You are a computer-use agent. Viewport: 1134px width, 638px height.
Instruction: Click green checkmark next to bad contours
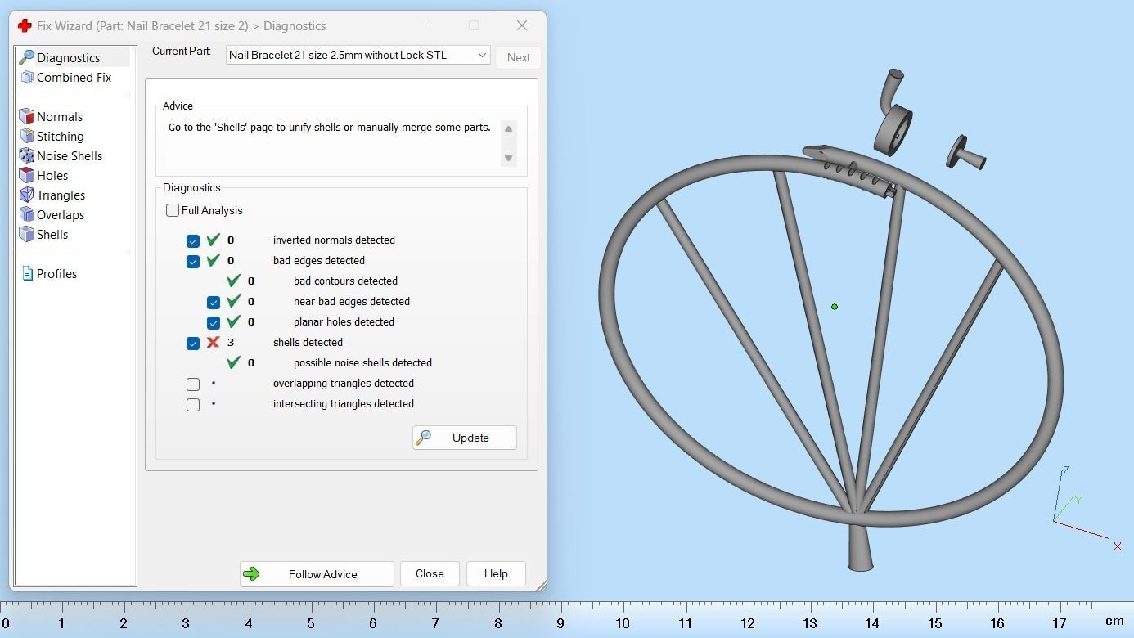tap(233, 281)
